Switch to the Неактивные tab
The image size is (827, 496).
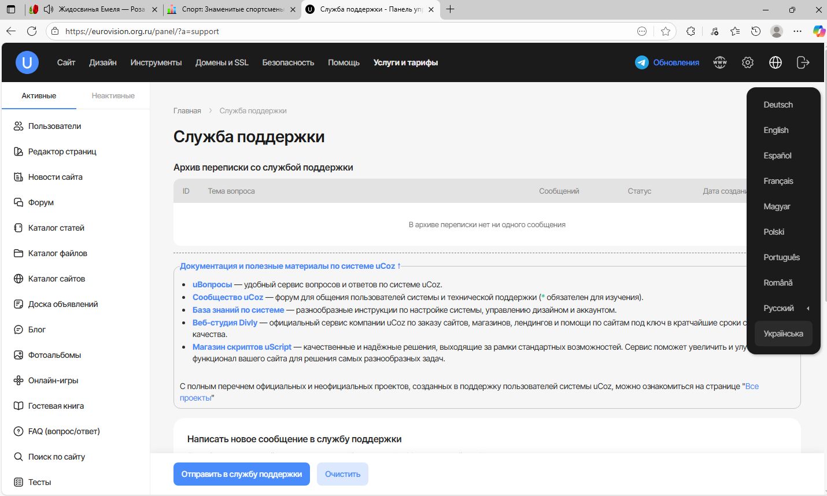click(113, 95)
